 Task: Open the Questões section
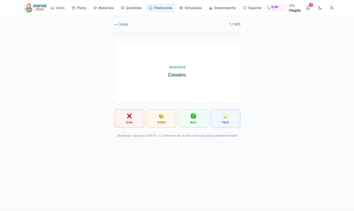pos(131,8)
